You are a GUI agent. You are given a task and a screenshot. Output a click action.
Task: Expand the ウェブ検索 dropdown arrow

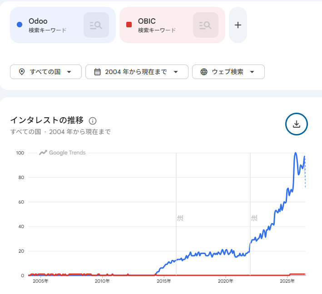click(252, 72)
